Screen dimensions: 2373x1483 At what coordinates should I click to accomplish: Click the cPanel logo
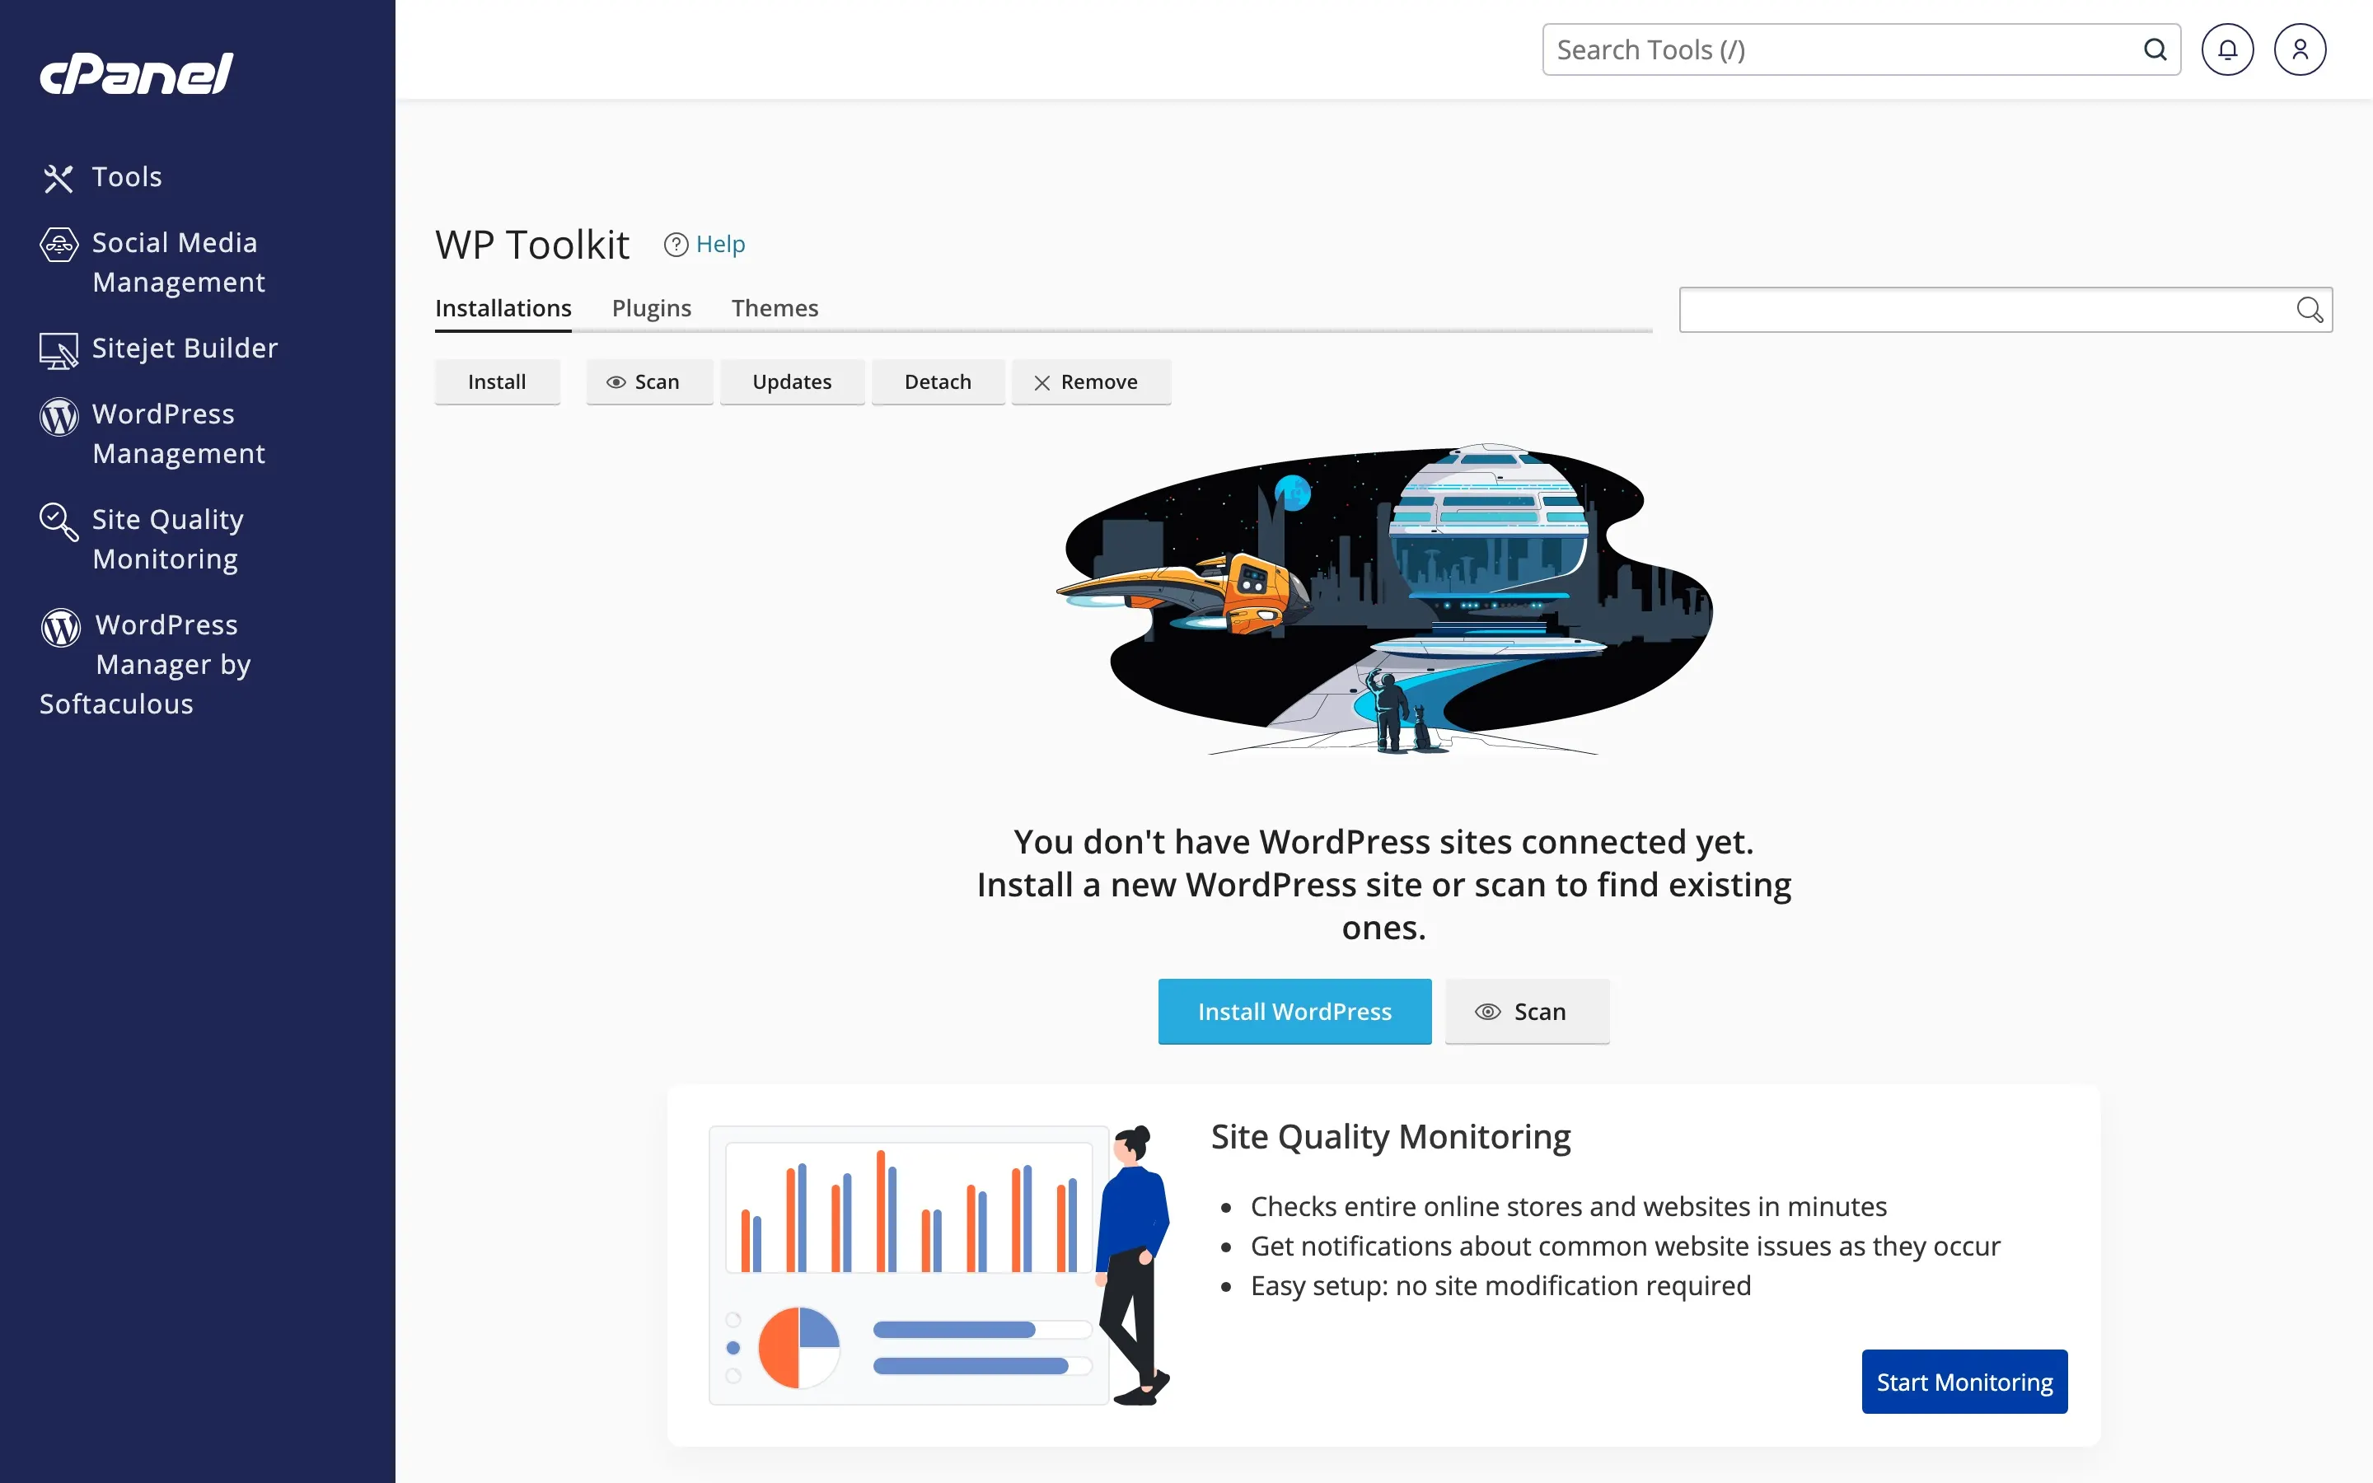coord(136,73)
